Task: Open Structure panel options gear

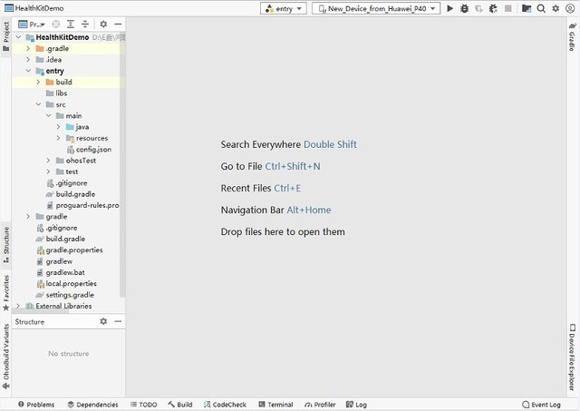Action: pos(103,321)
